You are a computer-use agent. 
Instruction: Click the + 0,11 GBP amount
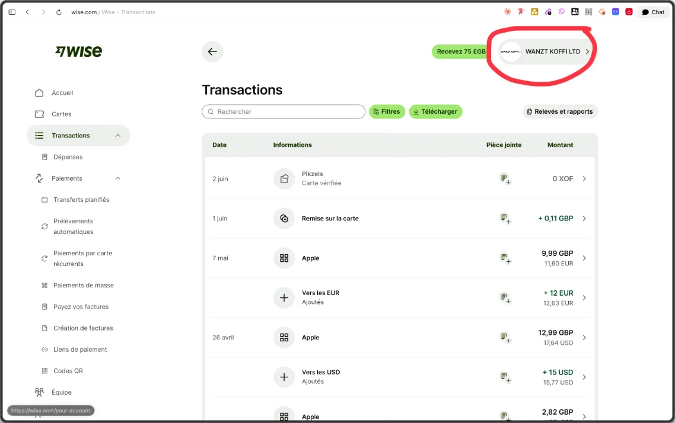tap(555, 219)
